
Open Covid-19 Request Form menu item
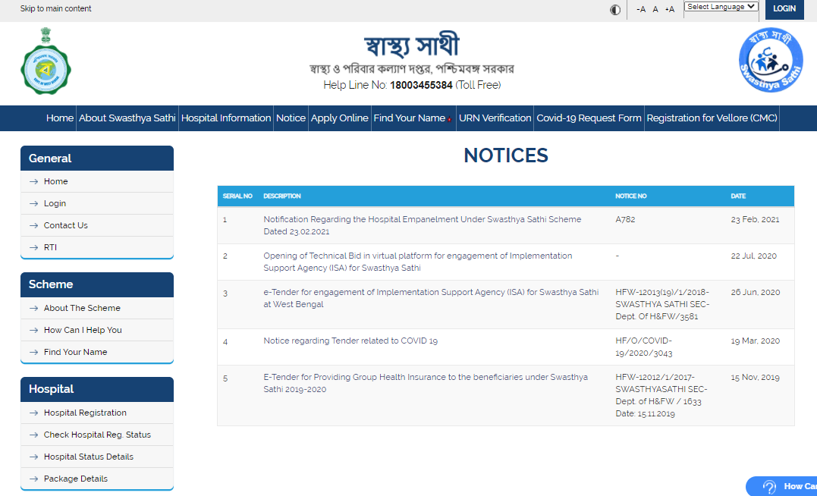589,118
